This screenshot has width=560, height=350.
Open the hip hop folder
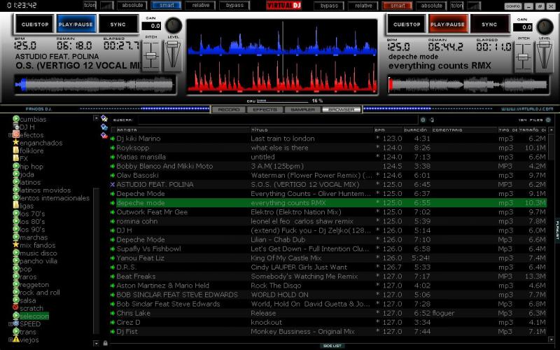(31, 167)
